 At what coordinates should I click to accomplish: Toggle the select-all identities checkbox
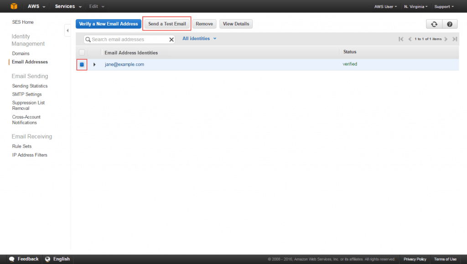tap(82, 52)
